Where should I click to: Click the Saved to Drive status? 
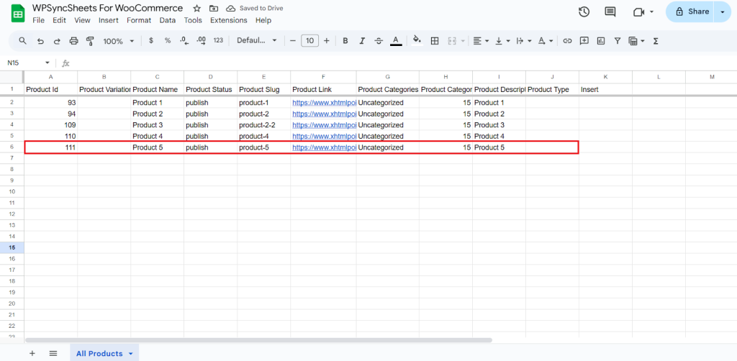coord(256,9)
